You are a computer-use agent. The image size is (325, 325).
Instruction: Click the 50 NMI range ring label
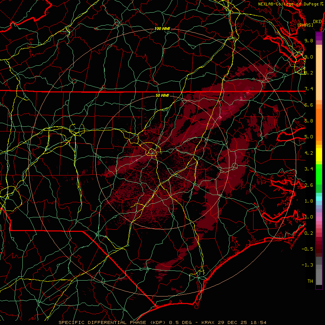pyautogui.click(x=162, y=95)
